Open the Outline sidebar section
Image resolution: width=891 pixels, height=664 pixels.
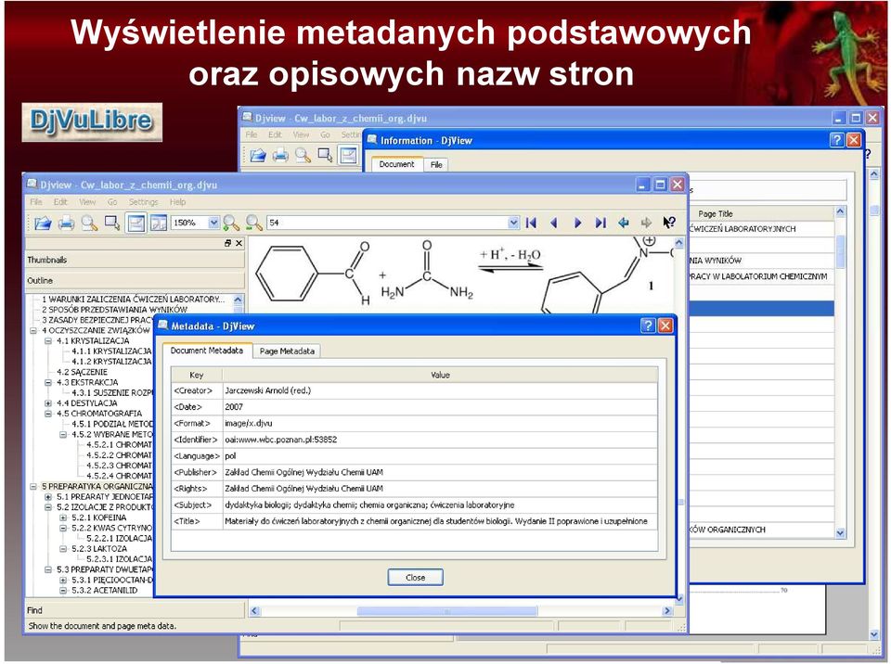136,281
